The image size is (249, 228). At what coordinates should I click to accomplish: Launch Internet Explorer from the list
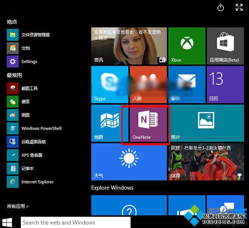pyautogui.click(x=30, y=182)
